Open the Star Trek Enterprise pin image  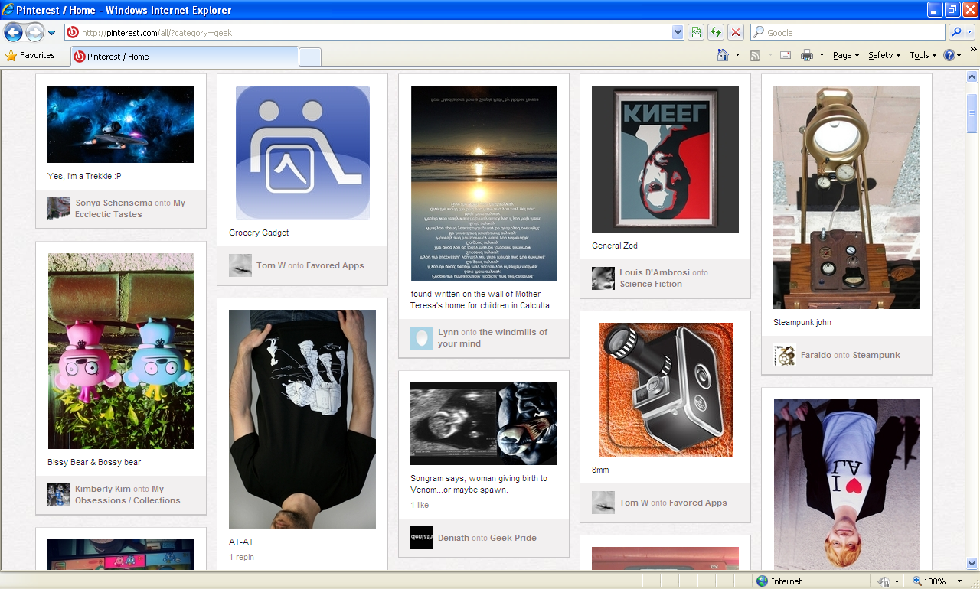(121, 124)
